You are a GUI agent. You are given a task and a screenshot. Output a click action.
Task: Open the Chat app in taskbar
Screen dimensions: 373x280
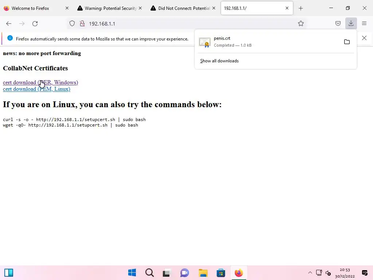tap(185, 273)
